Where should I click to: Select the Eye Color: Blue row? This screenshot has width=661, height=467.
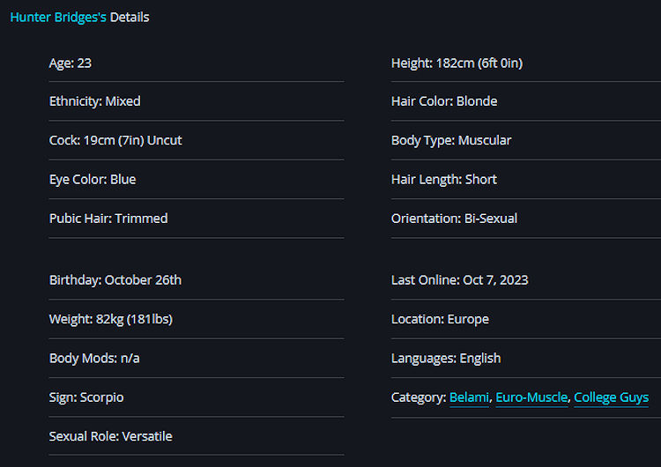pos(197,179)
